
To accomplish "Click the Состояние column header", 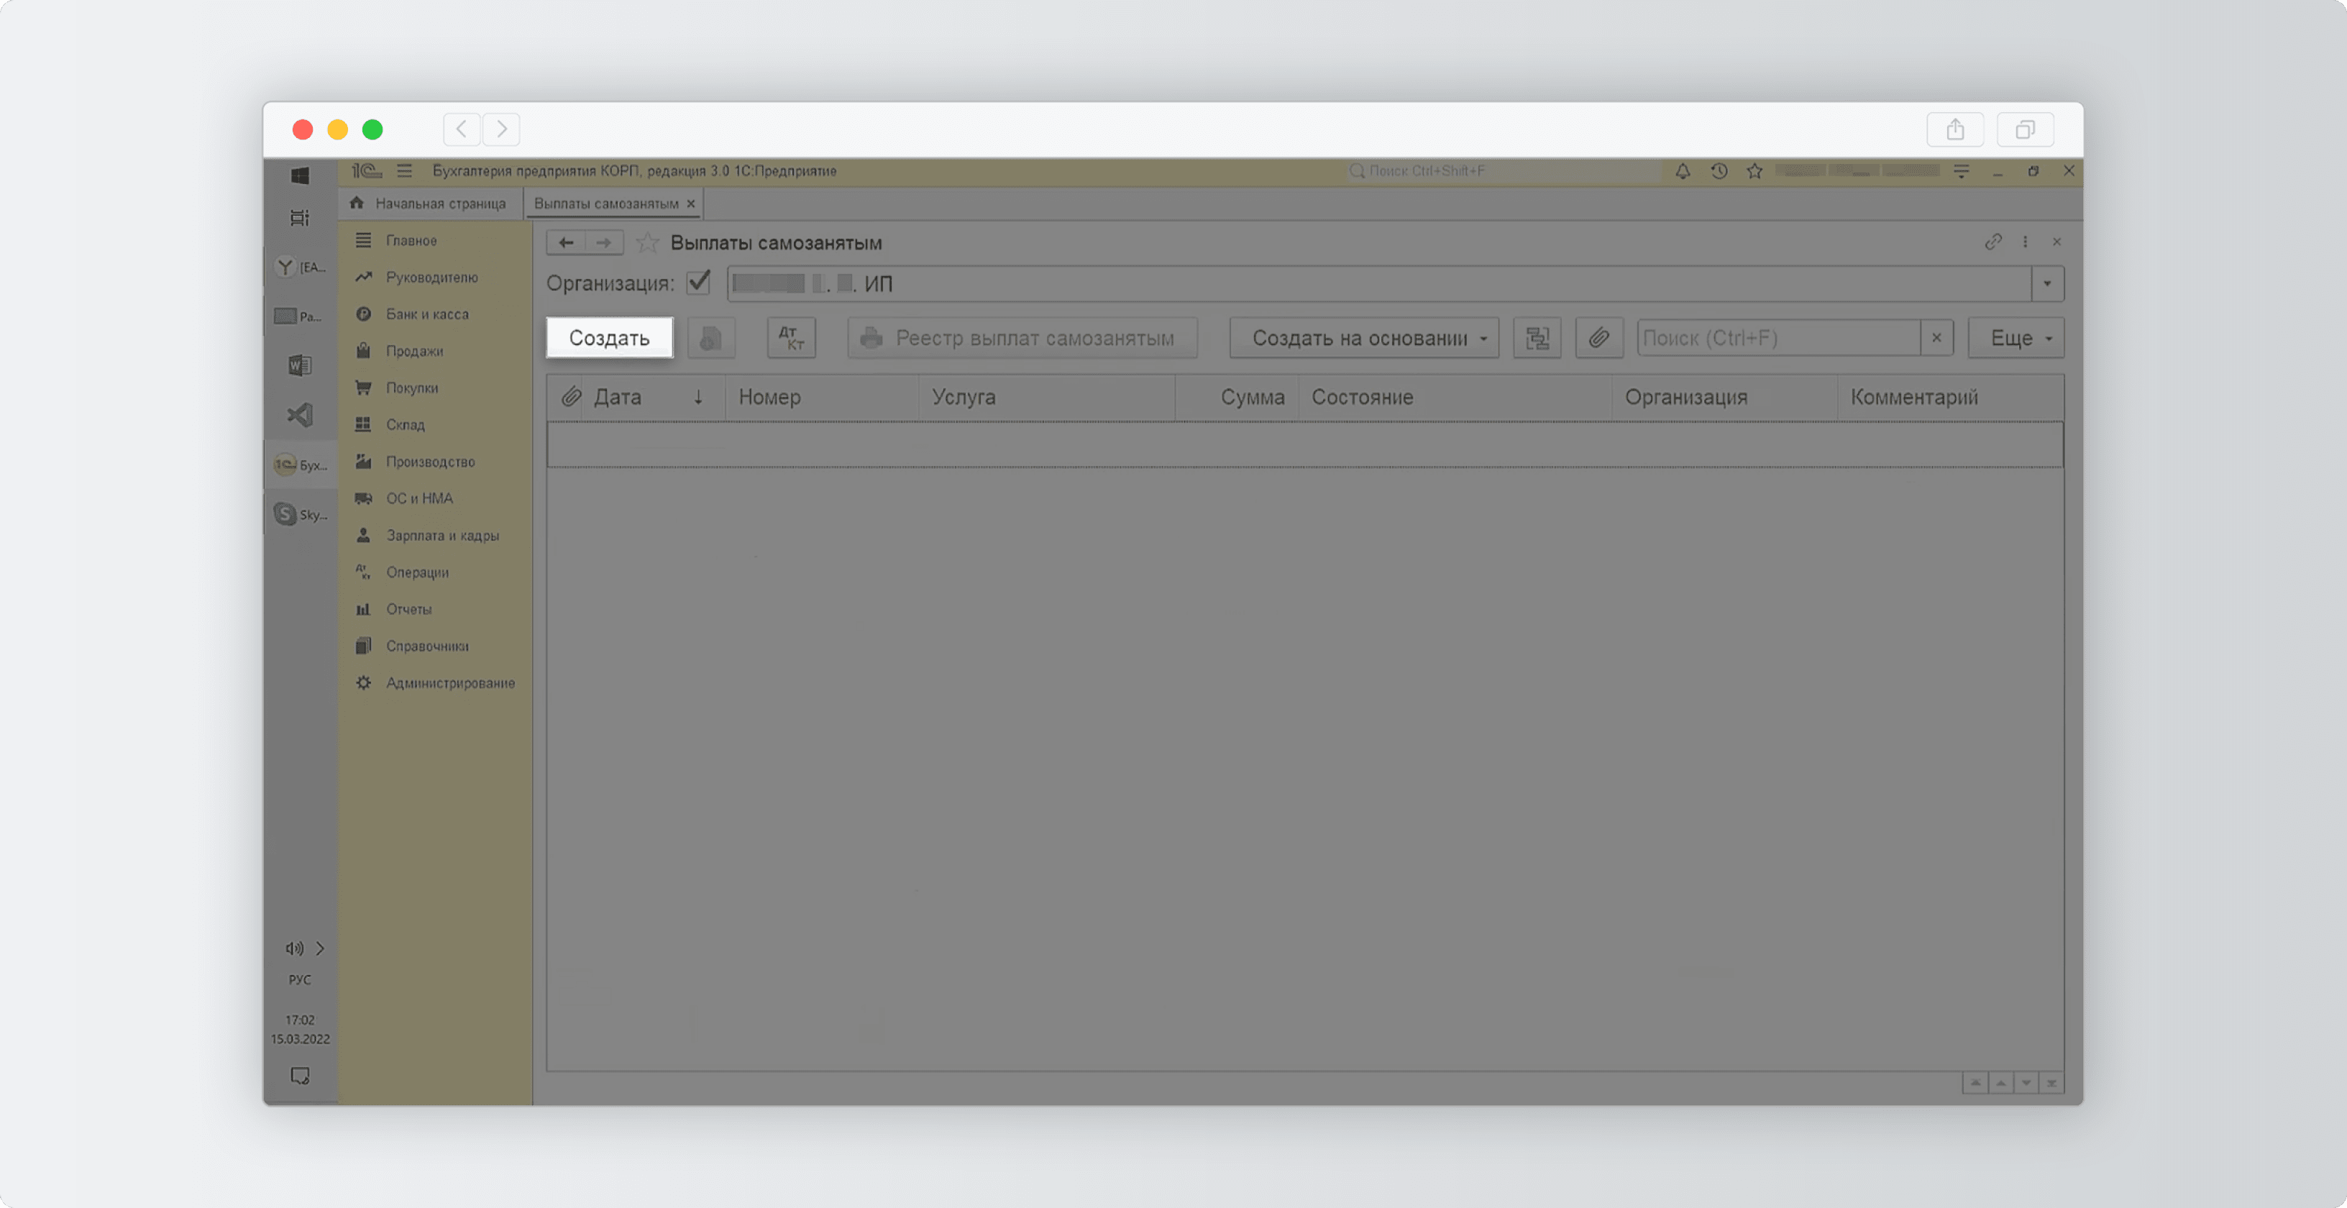I will pos(1455,397).
